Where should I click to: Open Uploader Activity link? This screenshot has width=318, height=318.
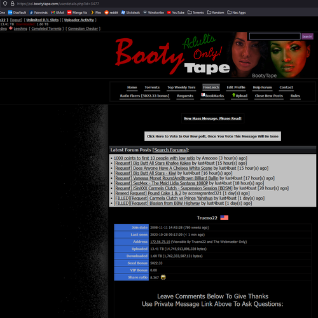(x=79, y=20)
